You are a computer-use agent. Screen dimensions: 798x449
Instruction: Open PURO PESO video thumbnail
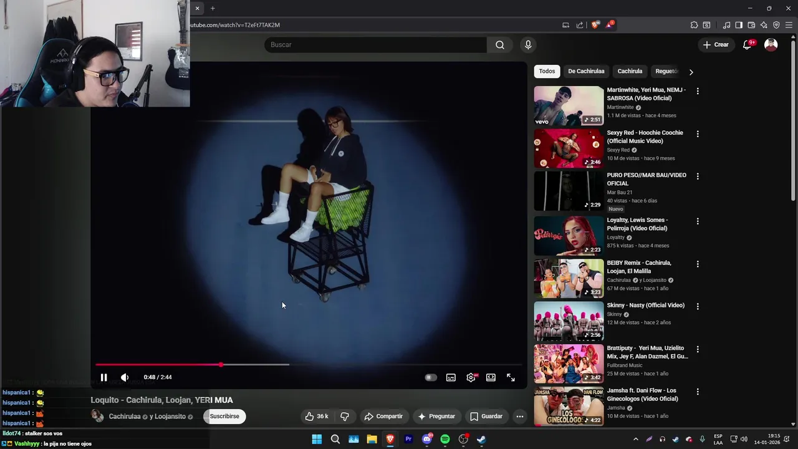point(569,191)
